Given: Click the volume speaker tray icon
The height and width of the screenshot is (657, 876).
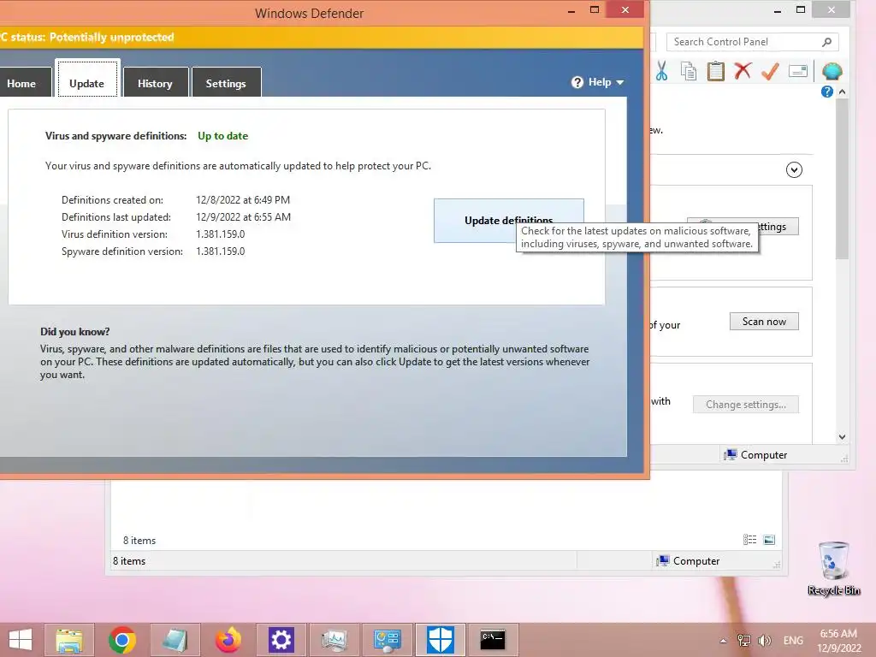Looking at the screenshot, I should 764,641.
